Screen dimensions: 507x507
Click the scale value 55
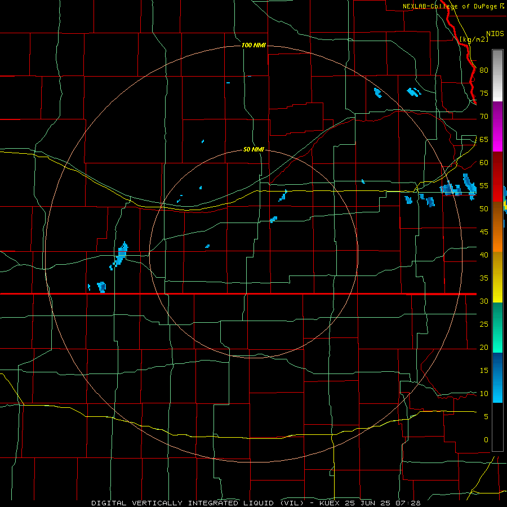point(484,185)
